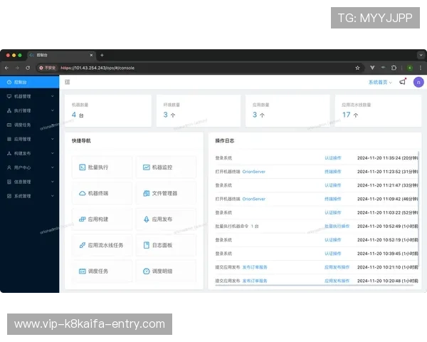427x342 pixels.
Task: Open 调度明细 quick navigation card
Action: (x=166, y=271)
